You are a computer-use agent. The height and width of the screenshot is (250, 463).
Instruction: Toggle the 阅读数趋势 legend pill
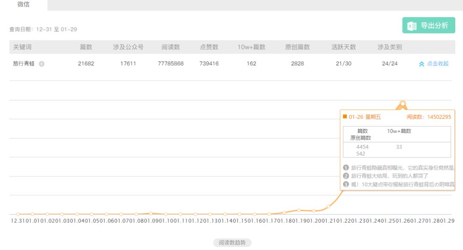point(232,243)
